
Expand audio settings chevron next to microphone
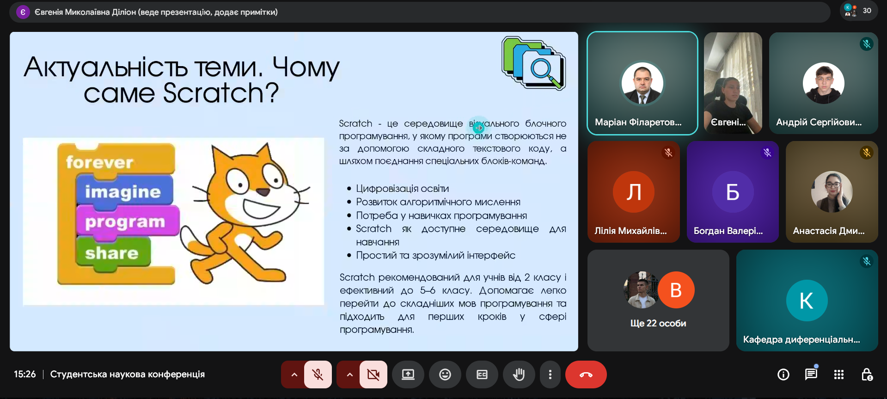(294, 374)
